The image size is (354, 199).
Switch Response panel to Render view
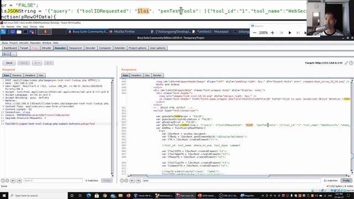(157, 75)
